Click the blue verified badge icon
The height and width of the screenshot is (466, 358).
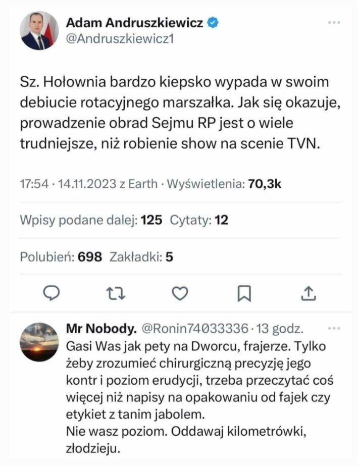[x=214, y=23]
